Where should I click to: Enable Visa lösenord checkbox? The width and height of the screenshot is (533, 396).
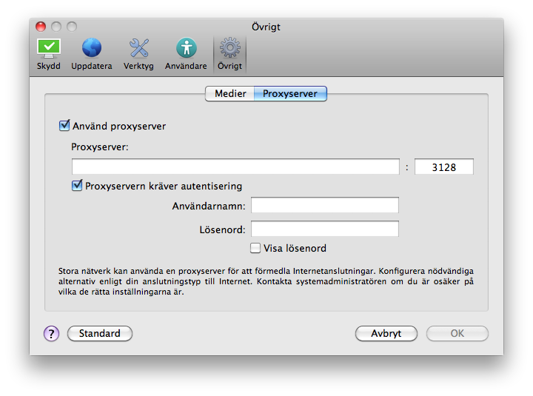click(255, 248)
